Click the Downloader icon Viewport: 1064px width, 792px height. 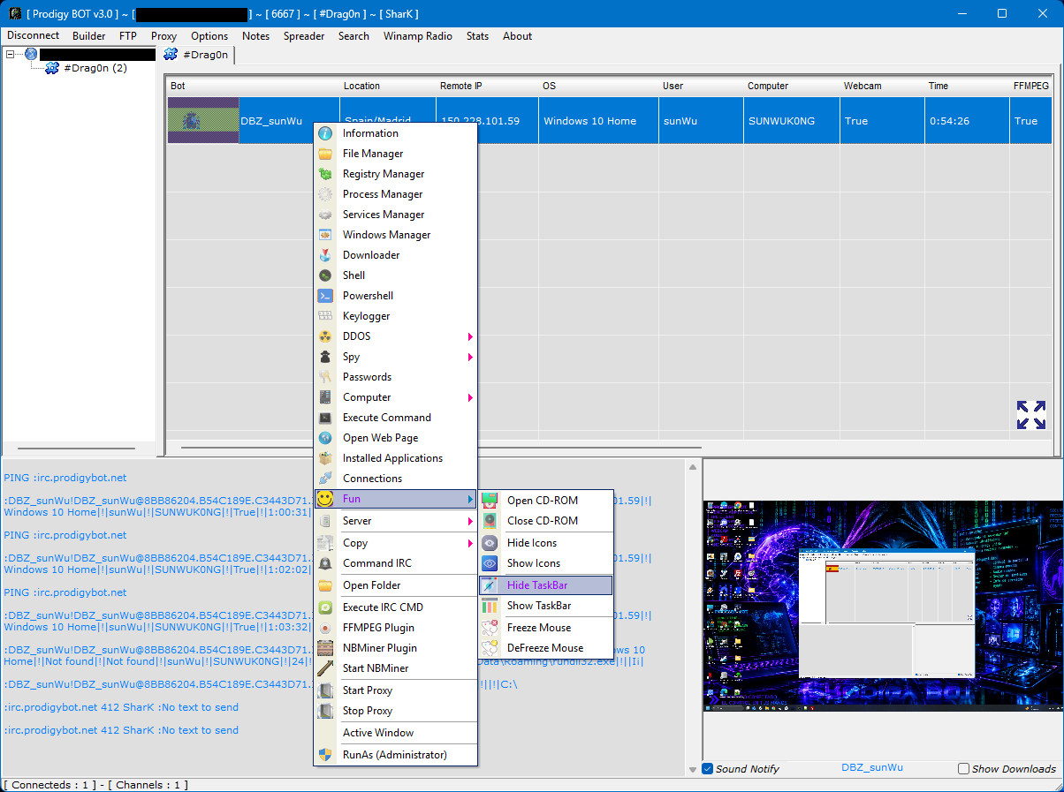[325, 255]
